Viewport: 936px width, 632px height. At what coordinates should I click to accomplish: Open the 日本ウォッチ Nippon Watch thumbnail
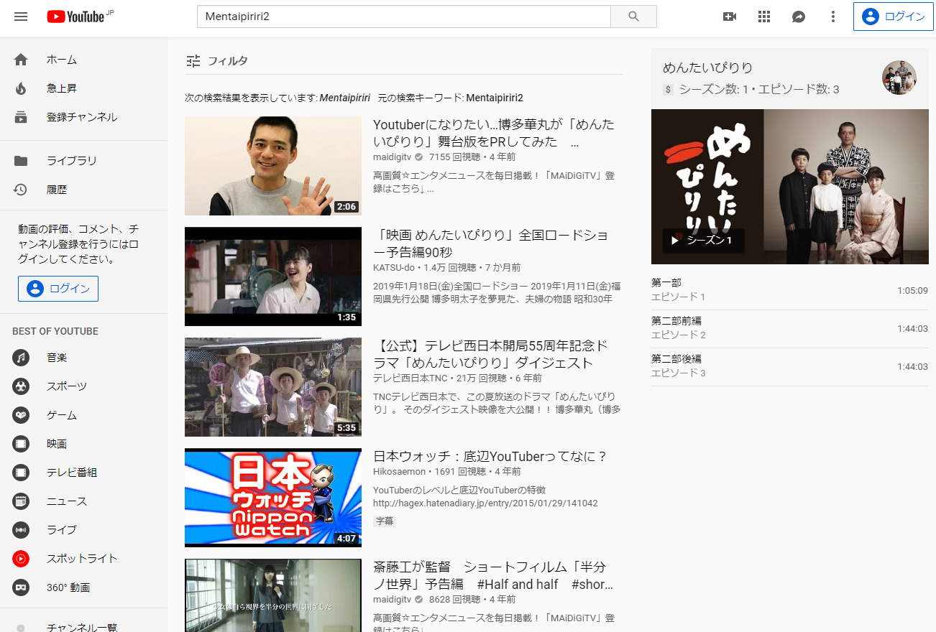pos(273,498)
